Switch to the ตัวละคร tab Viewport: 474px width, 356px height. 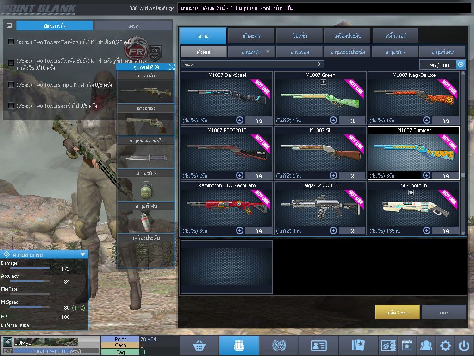click(x=251, y=36)
